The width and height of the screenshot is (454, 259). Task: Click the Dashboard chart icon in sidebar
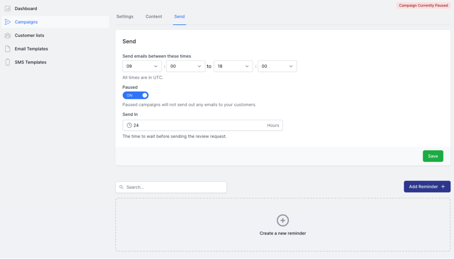8,9
